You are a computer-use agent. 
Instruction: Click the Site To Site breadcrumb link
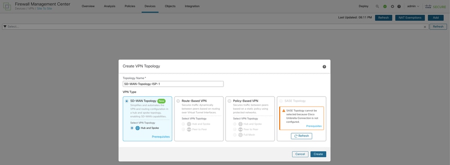pos(45,9)
